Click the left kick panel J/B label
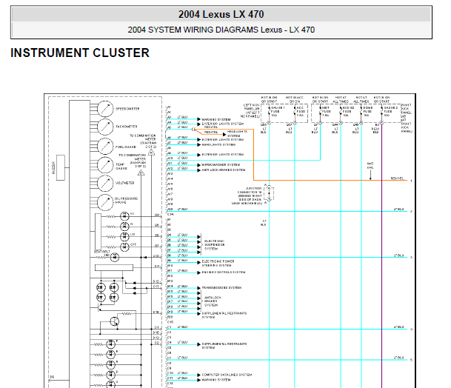Screen dimensions: 451x388 pyautogui.click(x=250, y=111)
